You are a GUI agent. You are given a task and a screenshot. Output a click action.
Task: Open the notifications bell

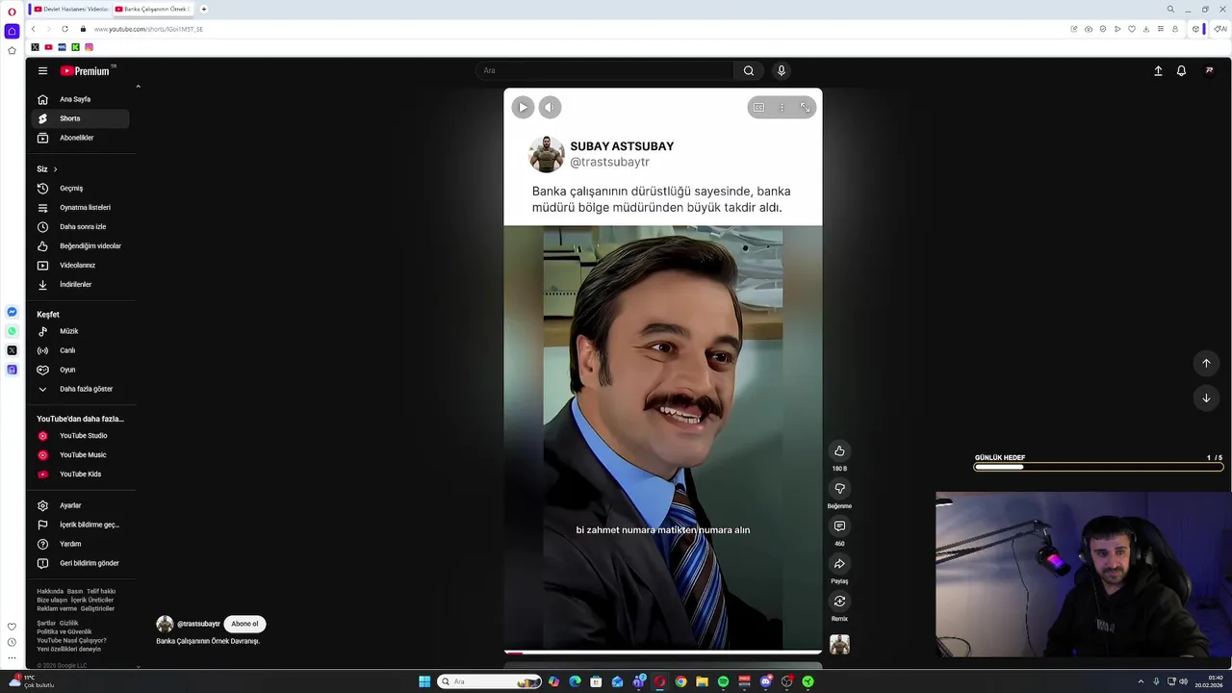[1181, 70]
